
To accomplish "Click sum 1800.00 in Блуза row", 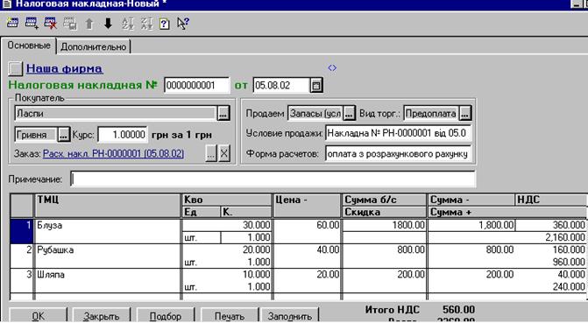I will pos(385,225).
